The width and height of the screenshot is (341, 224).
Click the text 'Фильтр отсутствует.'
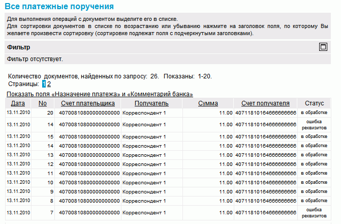click(35, 59)
